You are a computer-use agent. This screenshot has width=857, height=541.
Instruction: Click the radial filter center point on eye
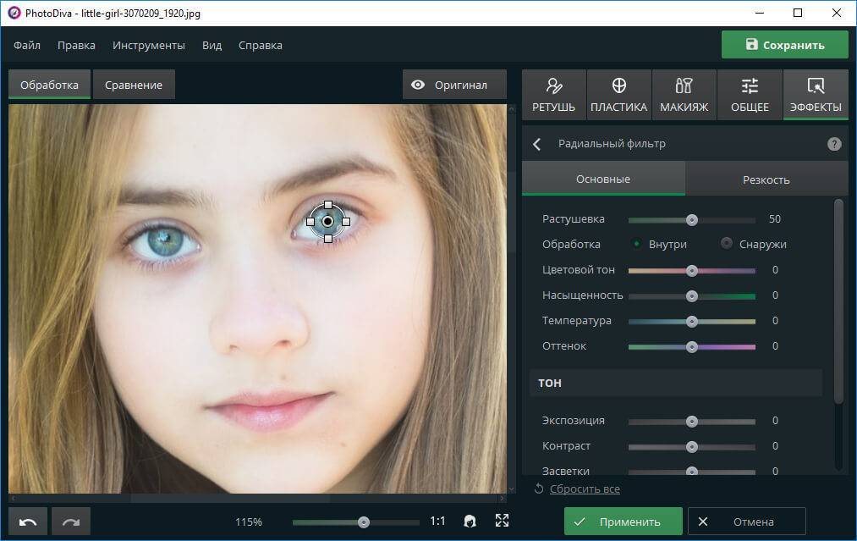pos(327,221)
